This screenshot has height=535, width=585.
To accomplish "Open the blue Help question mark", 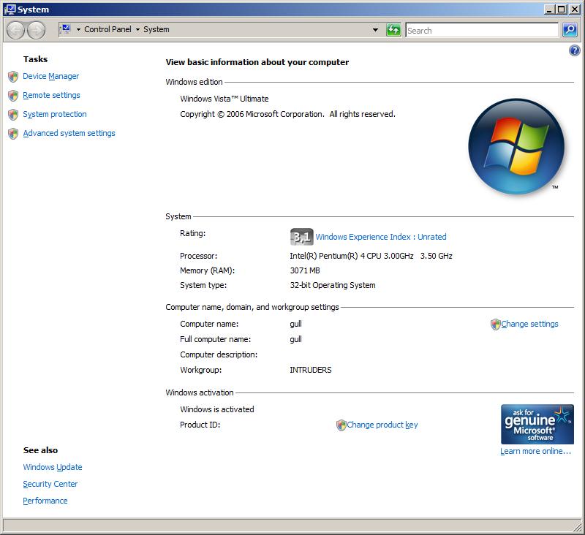I will 575,50.
